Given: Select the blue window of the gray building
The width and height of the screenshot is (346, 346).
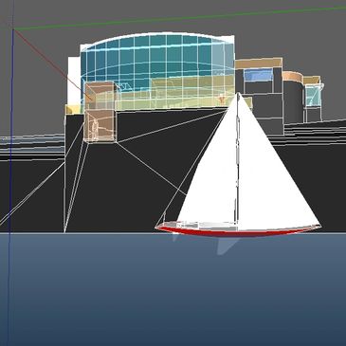Looking at the screenshot, I should pos(259,75).
